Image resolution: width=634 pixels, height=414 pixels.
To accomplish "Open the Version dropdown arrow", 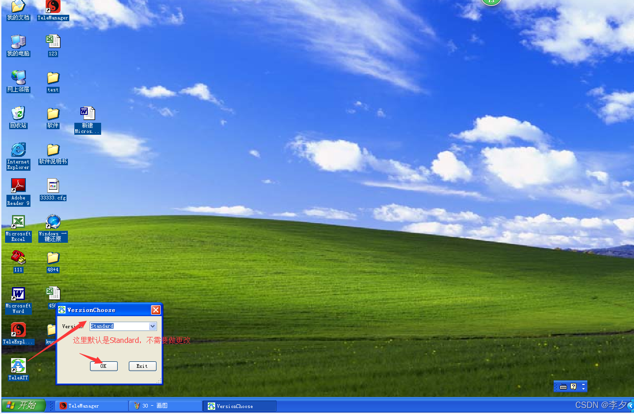I will pos(153,326).
